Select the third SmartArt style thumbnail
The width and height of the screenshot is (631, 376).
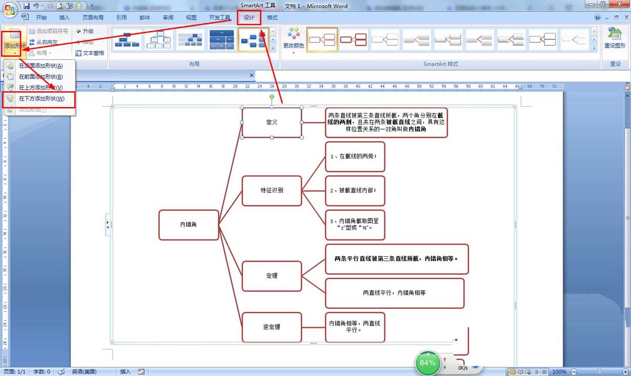(385, 39)
